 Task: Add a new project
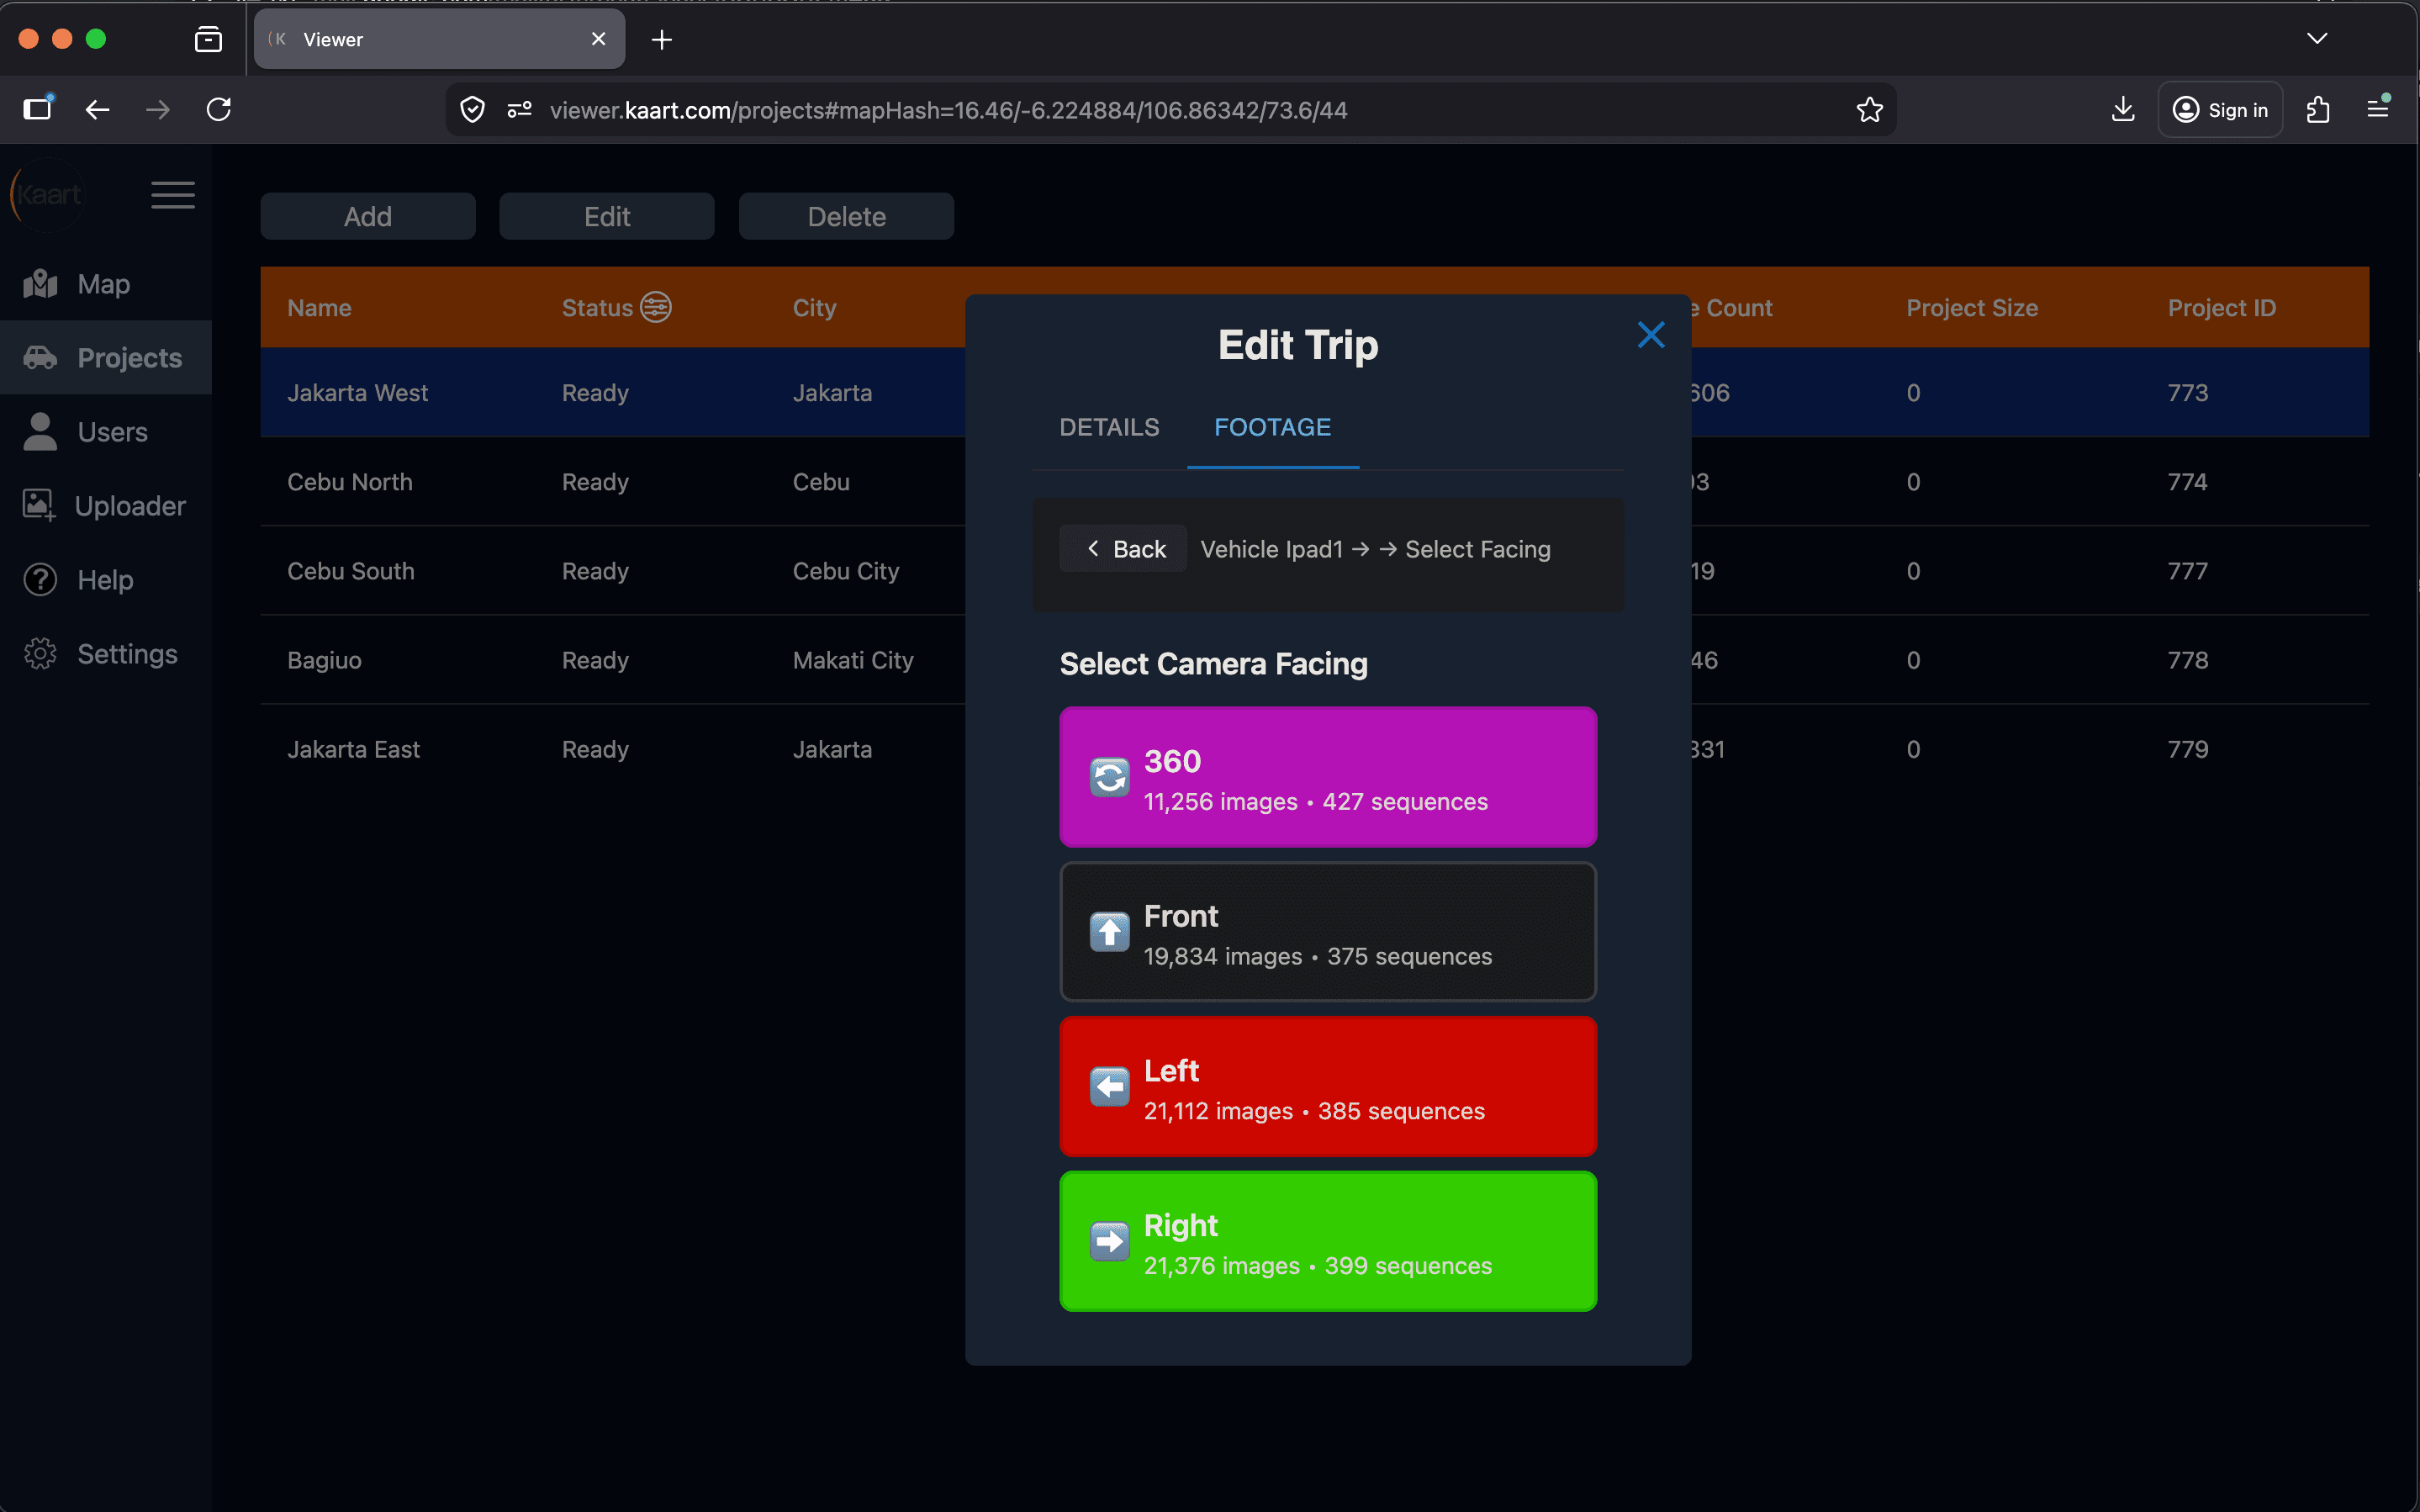coord(367,215)
